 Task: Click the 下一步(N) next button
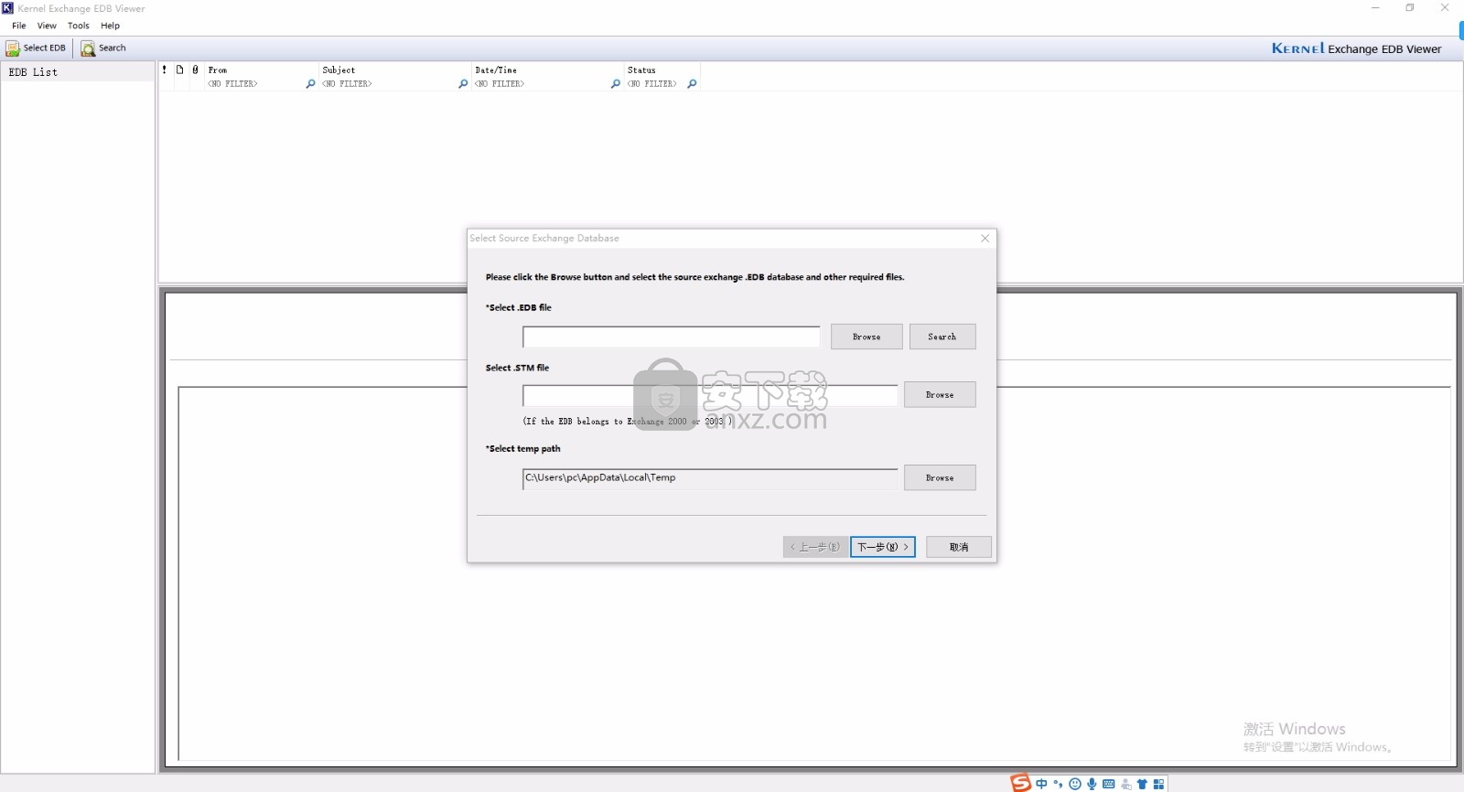pyautogui.click(x=883, y=547)
